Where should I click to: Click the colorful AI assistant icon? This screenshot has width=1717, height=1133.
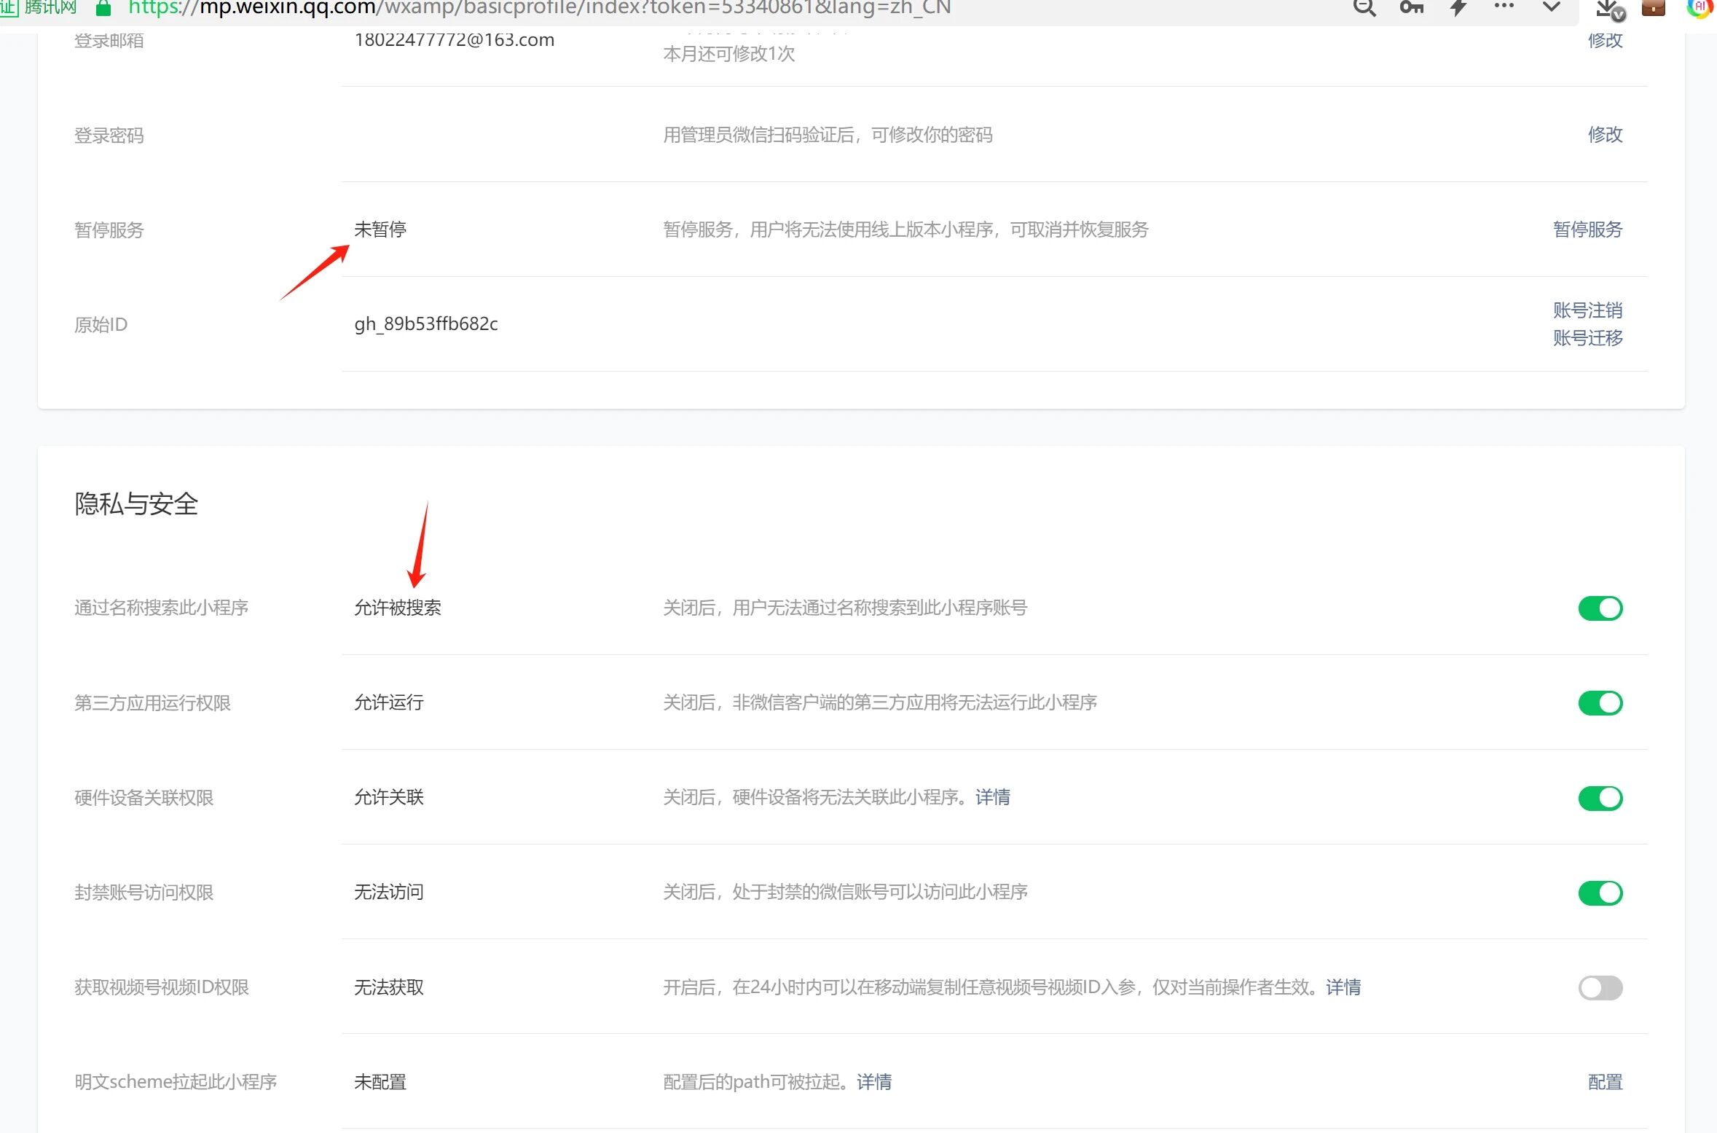tap(1699, 7)
